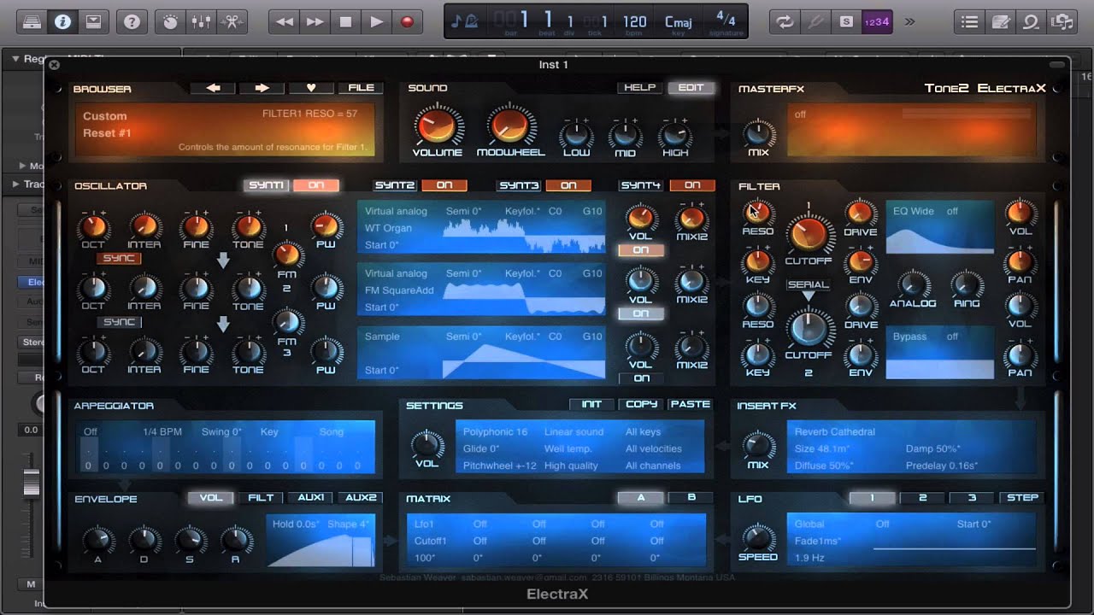Click the browser FILE button
1094x615 pixels.
pyautogui.click(x=361, y=88)
